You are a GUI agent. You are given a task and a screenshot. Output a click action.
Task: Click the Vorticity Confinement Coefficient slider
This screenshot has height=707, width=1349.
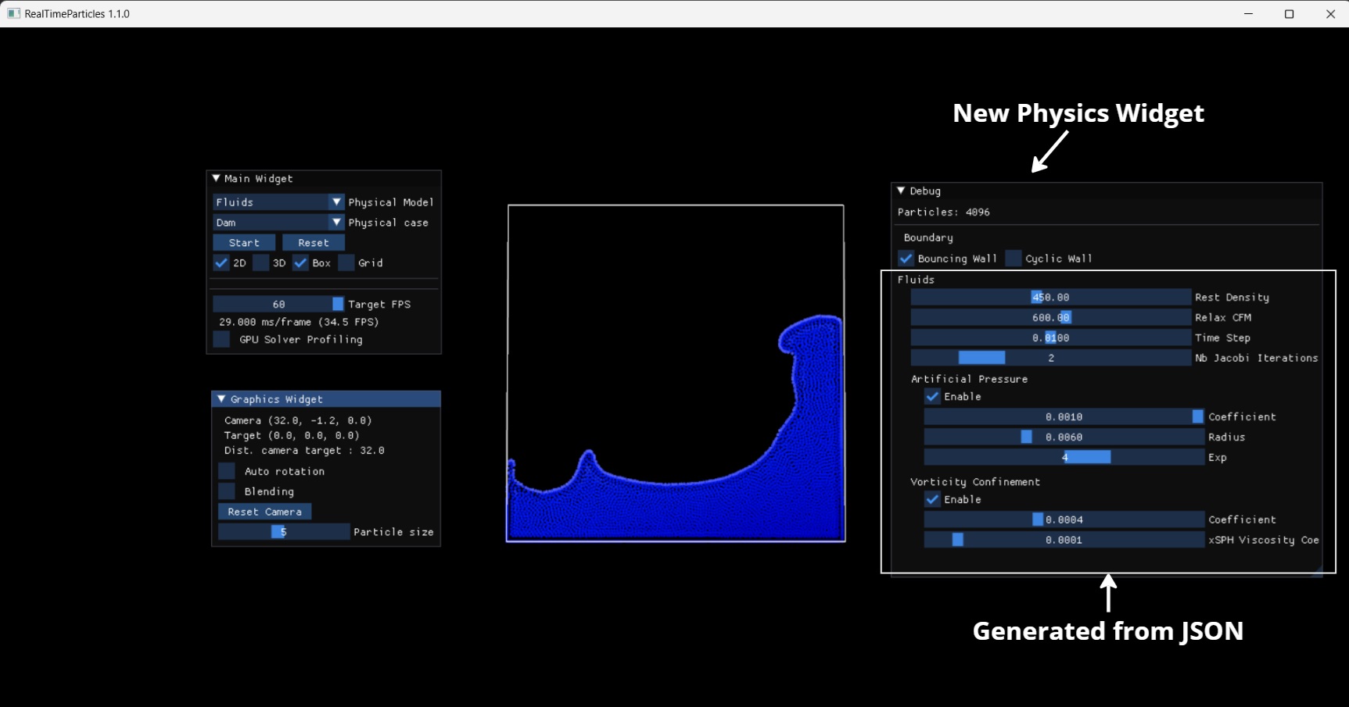tap(1064, 520)
